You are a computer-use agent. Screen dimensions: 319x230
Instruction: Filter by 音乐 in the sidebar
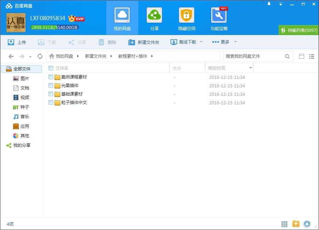(x=21, y=117)
